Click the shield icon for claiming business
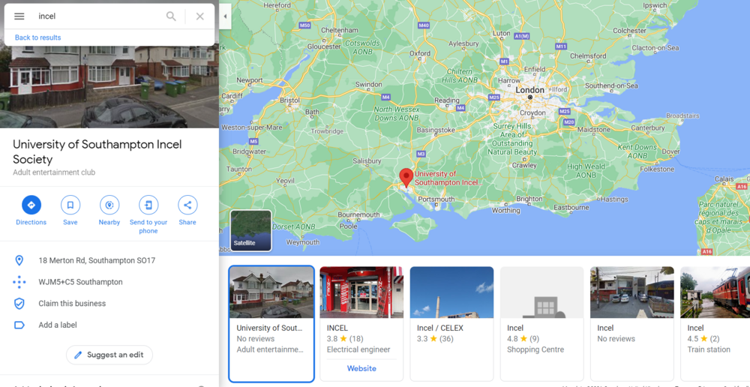The width and height of the screenshot is (750, 387). click(x=19, y=303)
